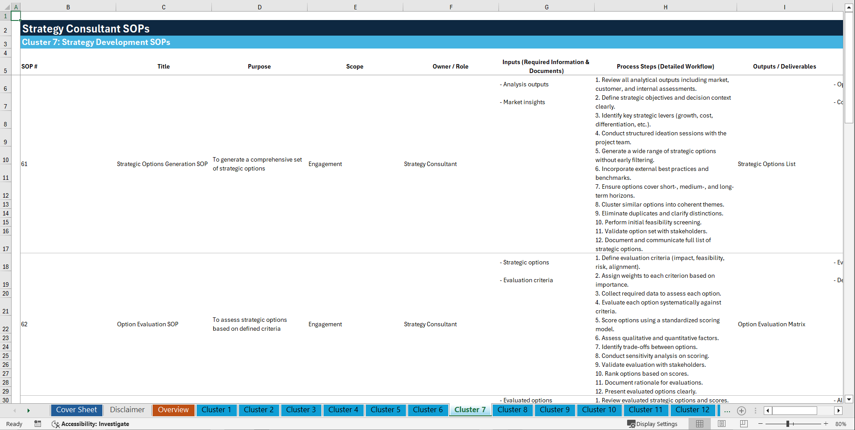
Task: Click Zoom Out minus control
Action: click(761, 424)
